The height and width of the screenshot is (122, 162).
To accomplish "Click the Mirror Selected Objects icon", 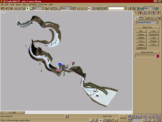I will (x=98, y=8).
